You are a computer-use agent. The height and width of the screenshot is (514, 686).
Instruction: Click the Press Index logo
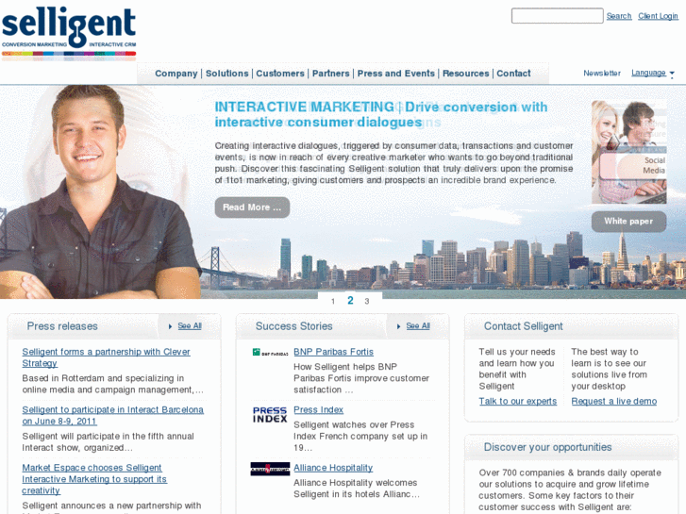(x=270, y=415)
